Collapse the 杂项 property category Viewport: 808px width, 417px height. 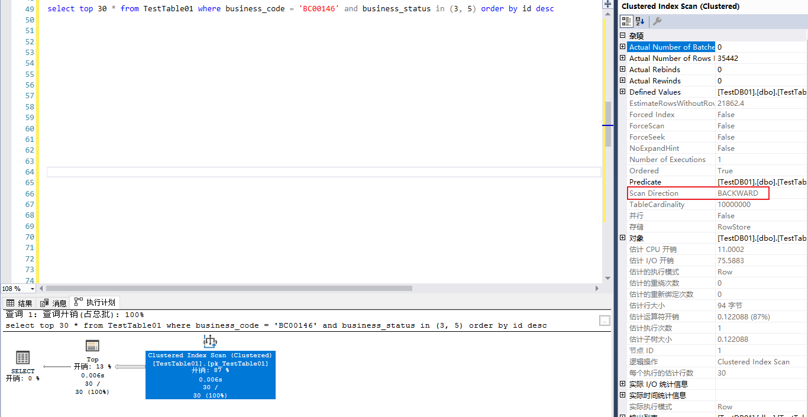pyautogui.click(x=622, y=35)
